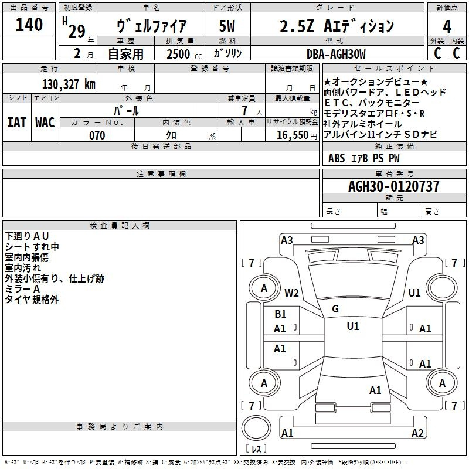Select the セールスポイント header
This screenshot has height=469, width=469.
coord(394,69)
